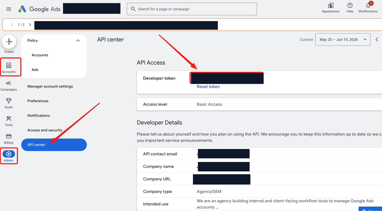Select API center menu item
The height and width of the screenshot is (211, 382).
54,145
